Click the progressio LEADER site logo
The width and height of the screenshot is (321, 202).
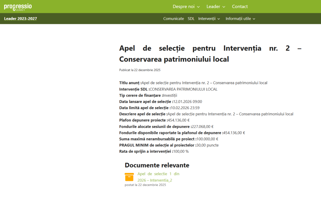click(x=17, y=6)
